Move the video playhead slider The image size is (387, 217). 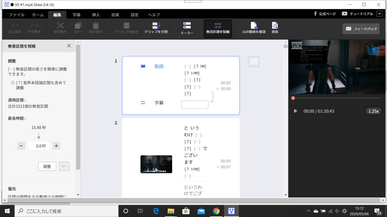pos(293,98)
